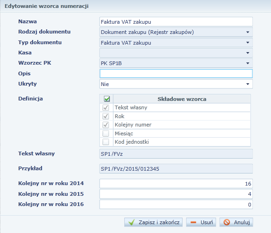Viewport: 271px width, 233px height.
Task: Select the Tekst własny field containing SP1/FVz
Action: pyautogui.click(x=176, y=154)
